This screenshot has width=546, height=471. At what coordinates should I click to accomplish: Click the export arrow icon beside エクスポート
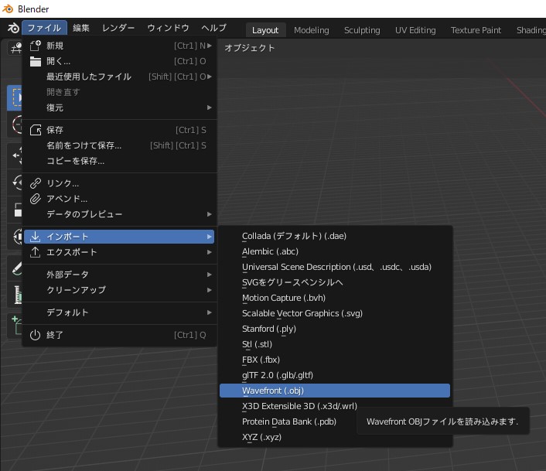(35, 252)
